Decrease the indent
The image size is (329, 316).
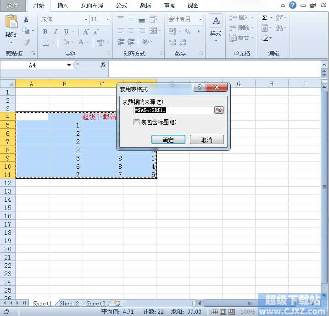point(121,42)
